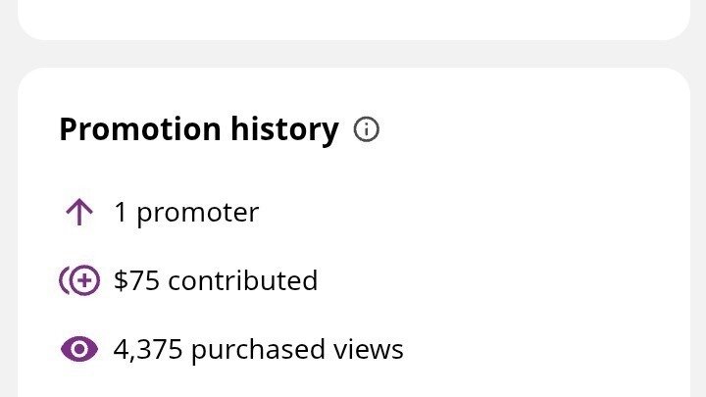Click the purple up-arrow promoter icon
Image resolution: width=706 pixels, height=397 pixels.
[78, 213]
